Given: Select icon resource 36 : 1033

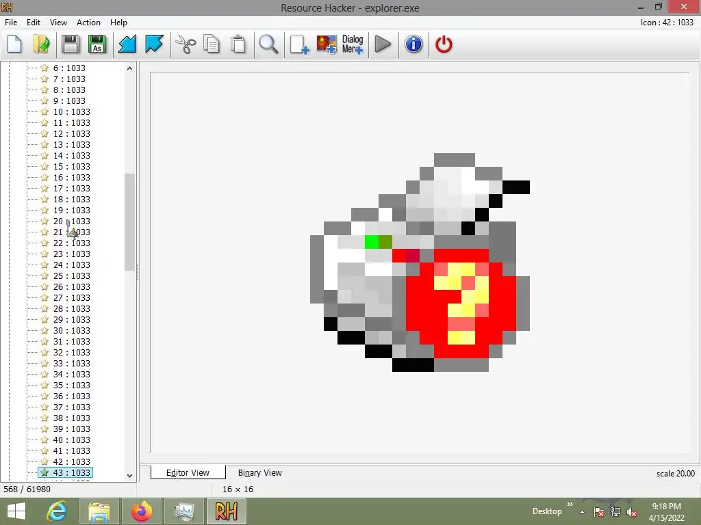Looking at the screenshot, I should point(71,396).
